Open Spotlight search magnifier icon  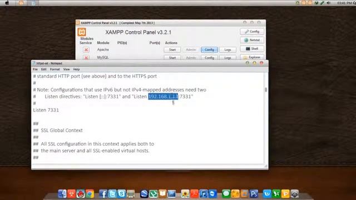354,3
